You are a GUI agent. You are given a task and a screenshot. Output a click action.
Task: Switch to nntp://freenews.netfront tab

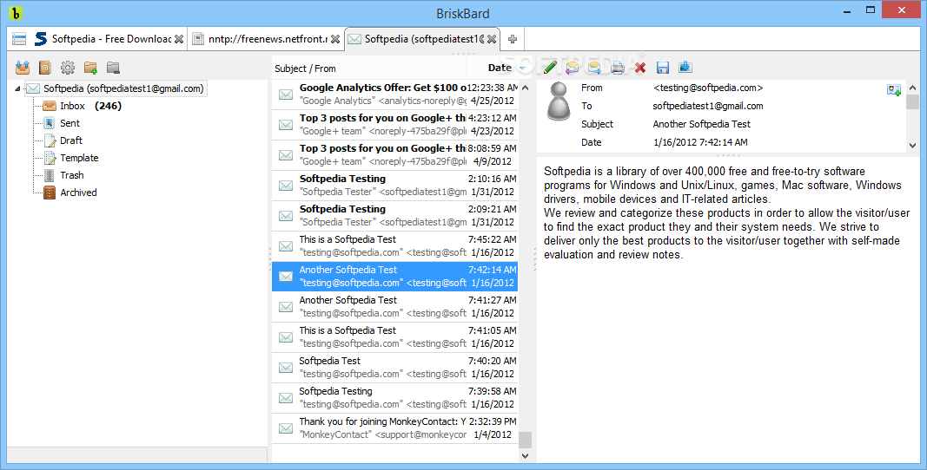266,39
